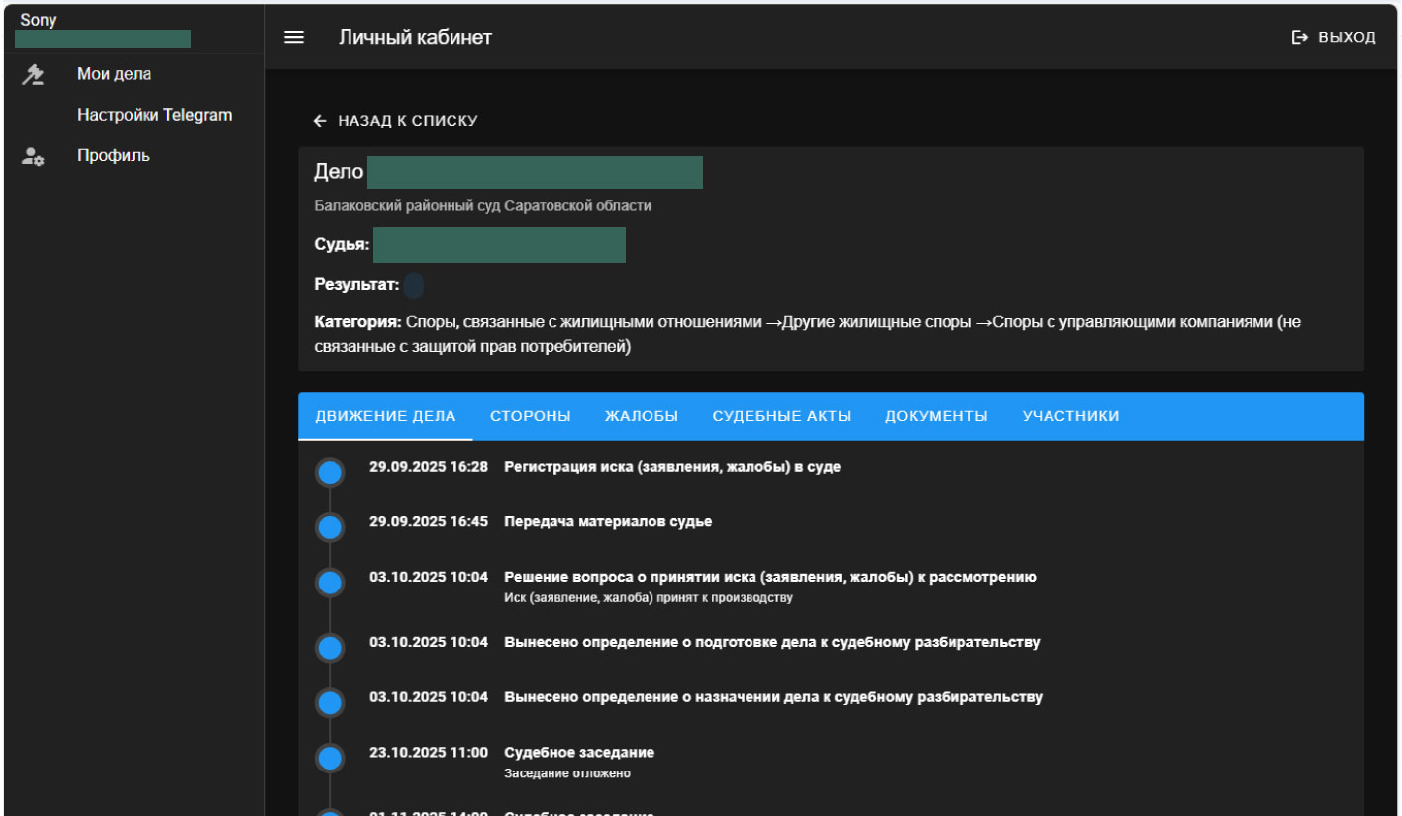
Task: Click timeline dot for 23.10.2025 11:00
Action: pos(330,759)
